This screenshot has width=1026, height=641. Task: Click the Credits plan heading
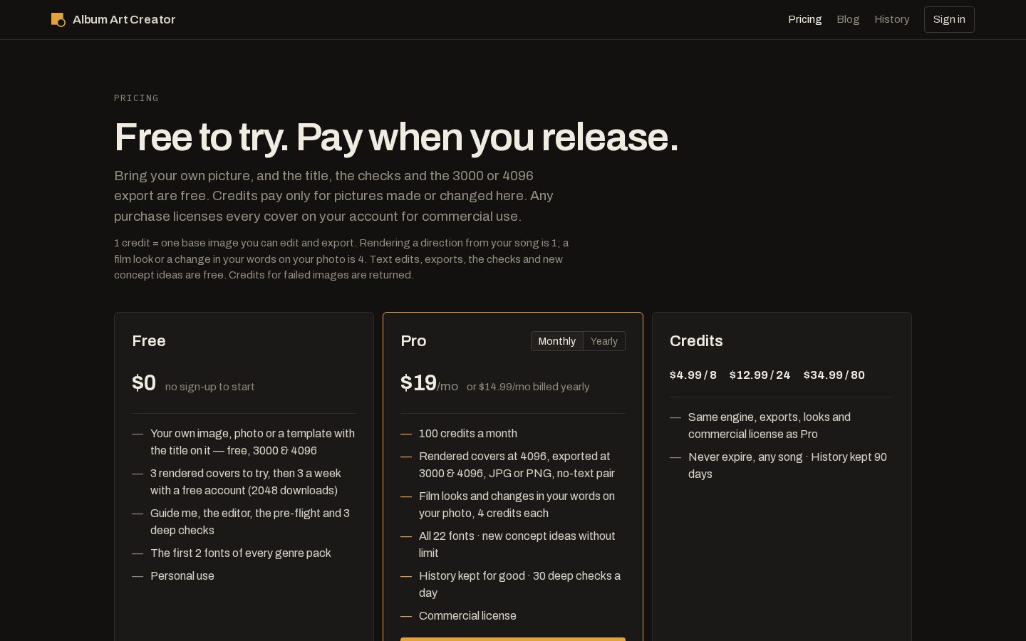[x=696, y=341]
